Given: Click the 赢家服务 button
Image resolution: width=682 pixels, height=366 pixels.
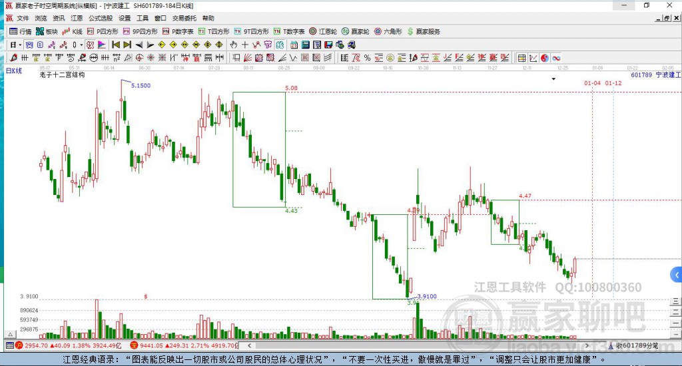Looking at the screenshot, I should coord(424,31).
